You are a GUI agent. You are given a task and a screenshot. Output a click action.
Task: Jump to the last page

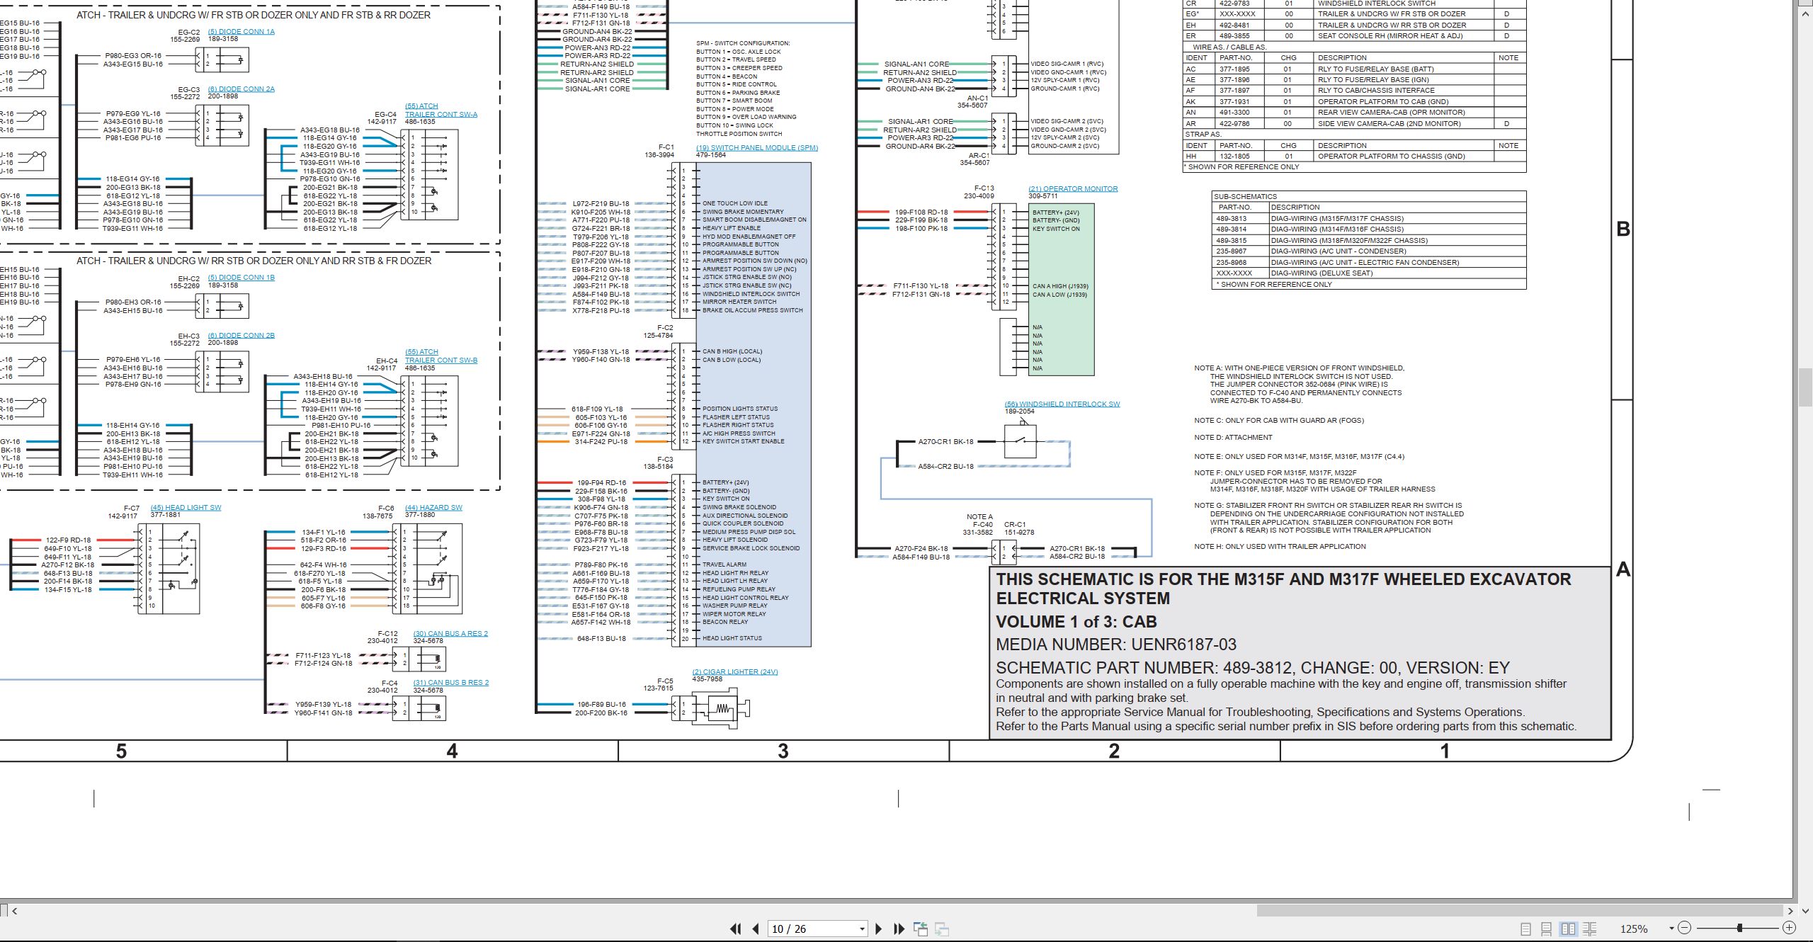[899, 929]
